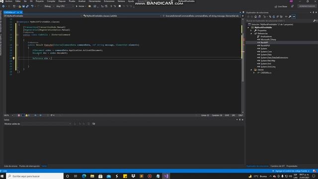This screenshot has width=318, height=179.
Task: Toggle word wrap in output panel
Action: [x=94, y=124]
